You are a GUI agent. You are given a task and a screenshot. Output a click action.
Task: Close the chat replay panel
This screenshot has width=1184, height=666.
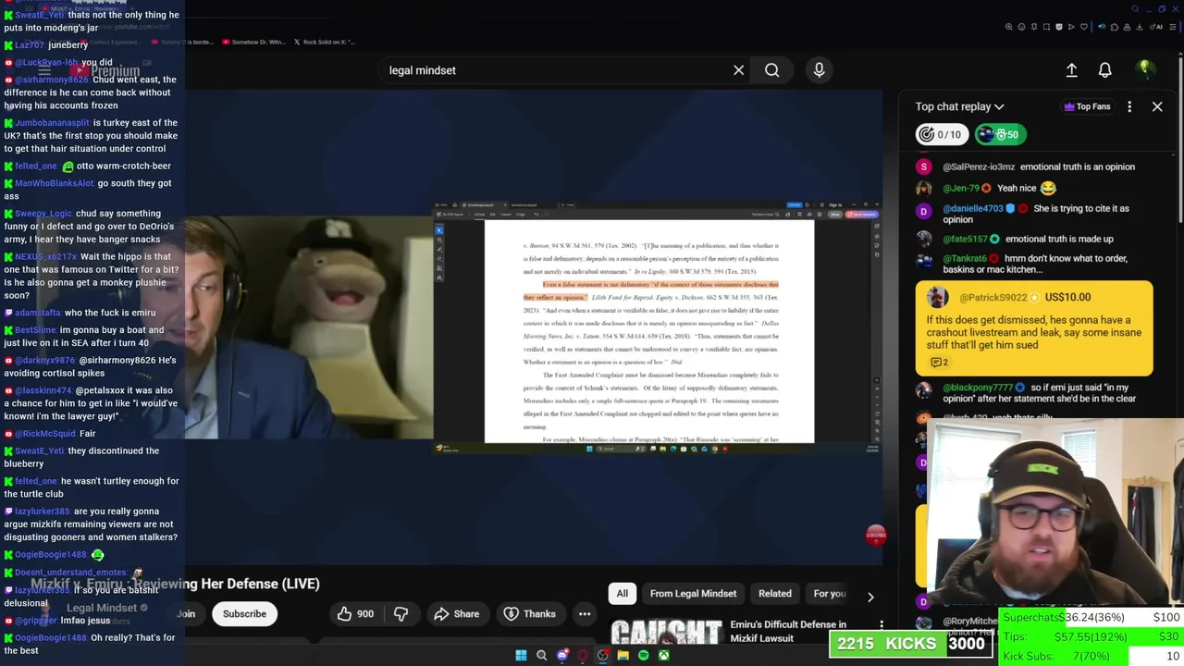[1156, 106]
